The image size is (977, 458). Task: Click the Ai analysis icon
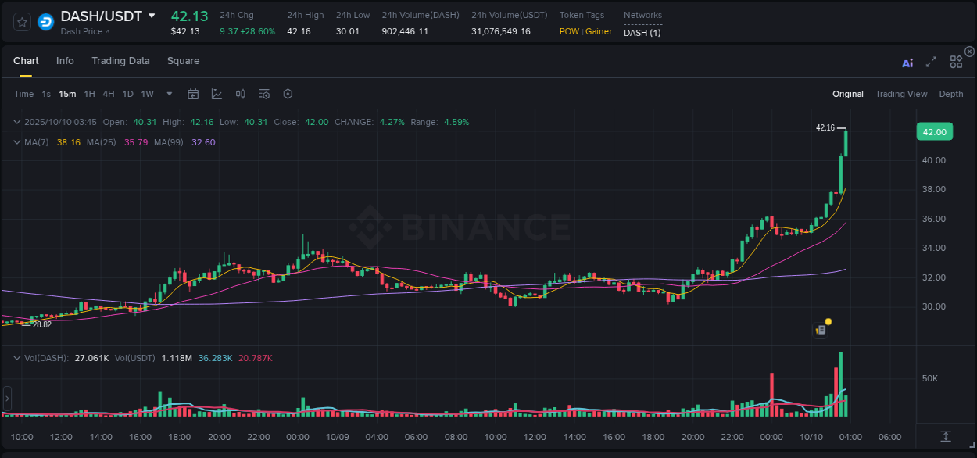pos(907,63)
